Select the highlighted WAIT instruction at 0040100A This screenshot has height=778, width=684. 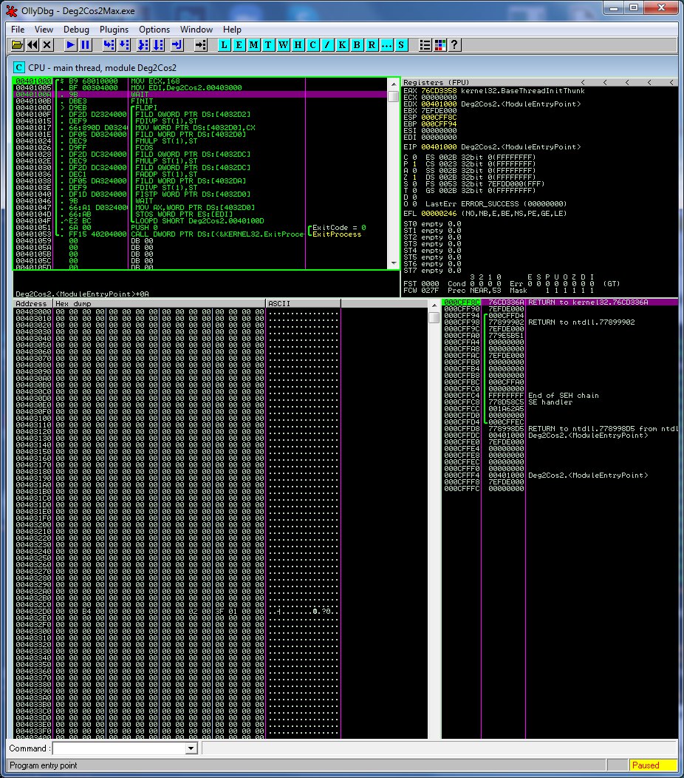[x=200, y=94]
